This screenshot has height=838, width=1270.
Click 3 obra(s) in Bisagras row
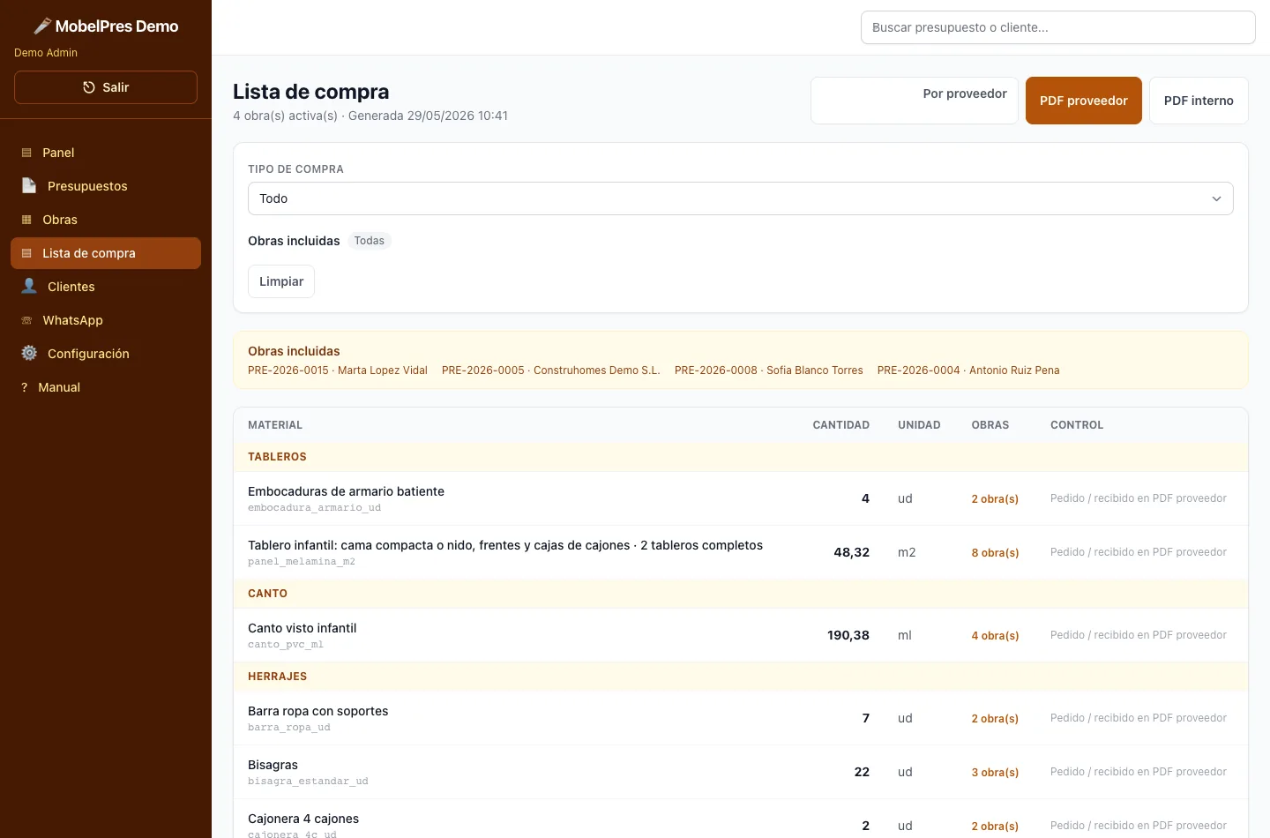[x=995, y=773]
